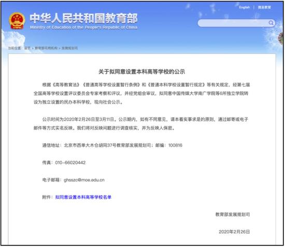The height and width of the screenshot is (247, 285).
Task: Click the paragraph beginning 根据《高等教育法》
Action: click(x=141, y=93)
